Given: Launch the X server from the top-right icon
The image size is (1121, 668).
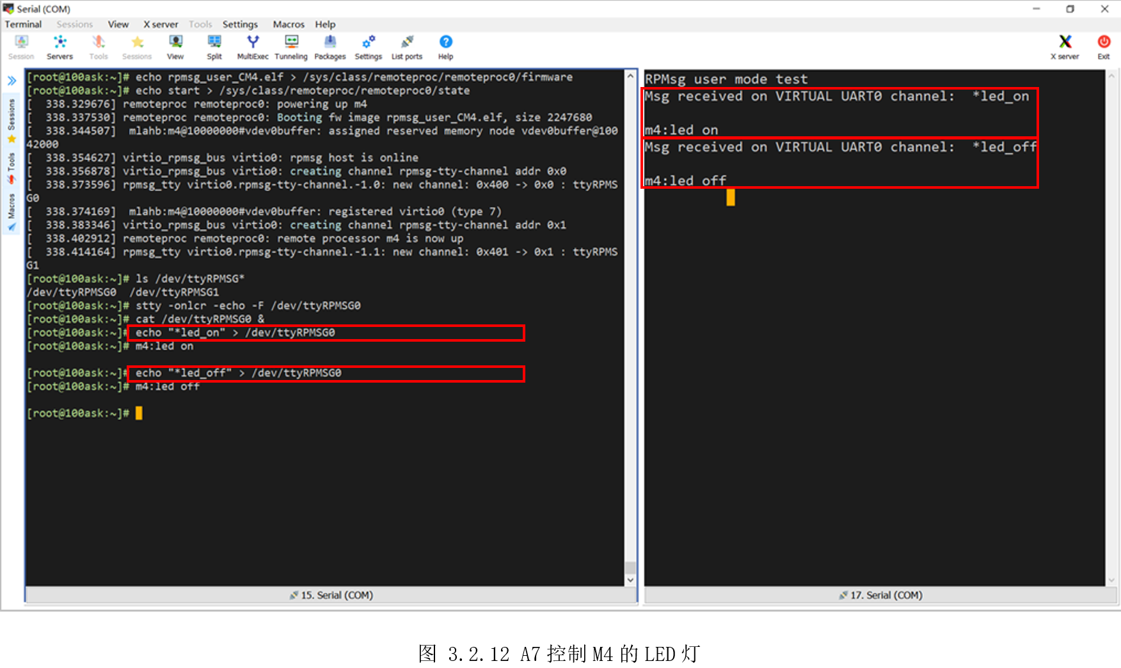Looking at the screenshot, I should 1065,46.
